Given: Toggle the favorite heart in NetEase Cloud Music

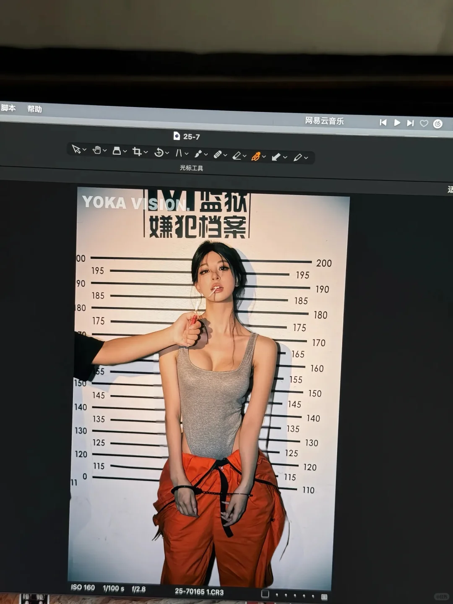Looking at the screenshot, I should point(424,122).
